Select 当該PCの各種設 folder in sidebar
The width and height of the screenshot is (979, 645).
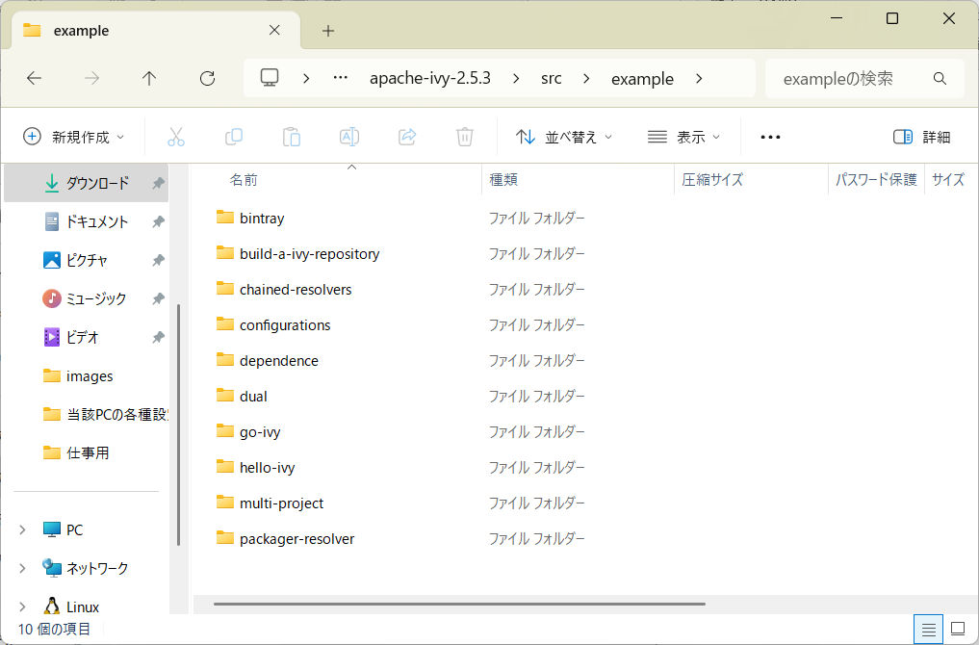(87, 415)
